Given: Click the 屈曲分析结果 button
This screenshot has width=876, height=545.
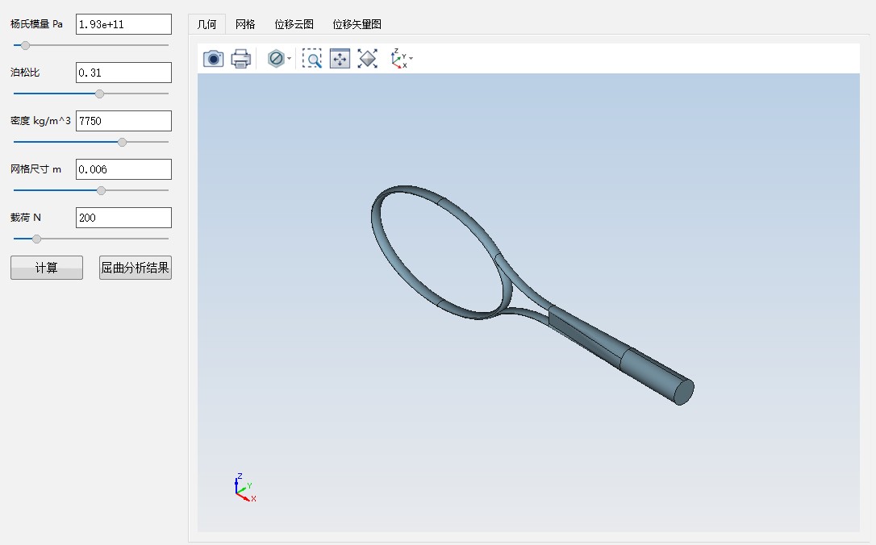Looking at the screenshot, I should (136, 268).
